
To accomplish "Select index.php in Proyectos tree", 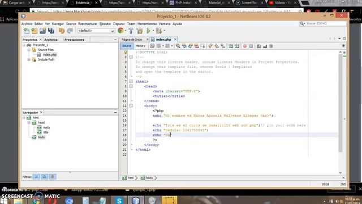I will [x=50, y=55].
